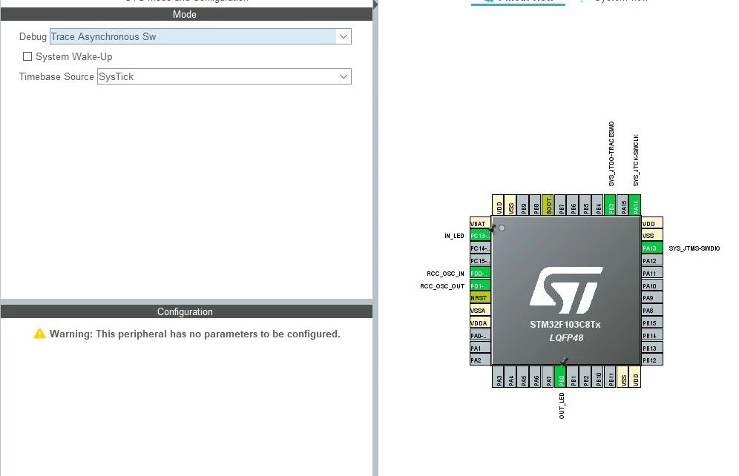
Task: Open the Debug mode dropdown
Action: click(200, 36)
